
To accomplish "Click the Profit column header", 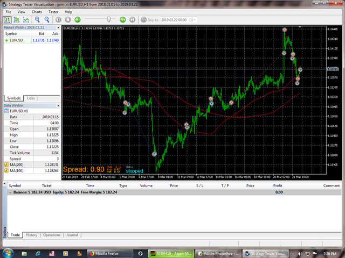I will coord(278,185).
